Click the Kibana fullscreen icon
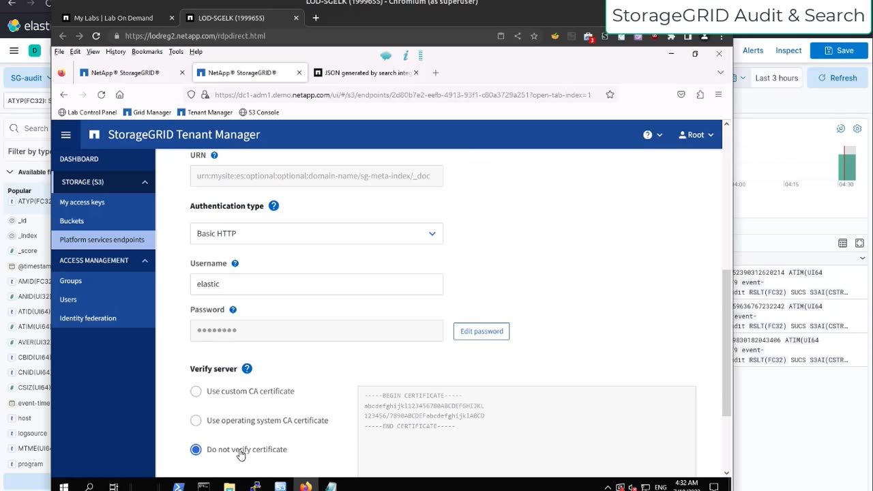Screen dimensions: 873x491 859,243
